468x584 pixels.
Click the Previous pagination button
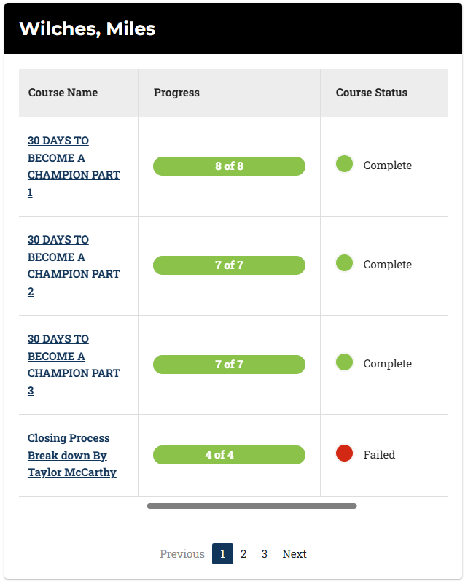[182, 554]
